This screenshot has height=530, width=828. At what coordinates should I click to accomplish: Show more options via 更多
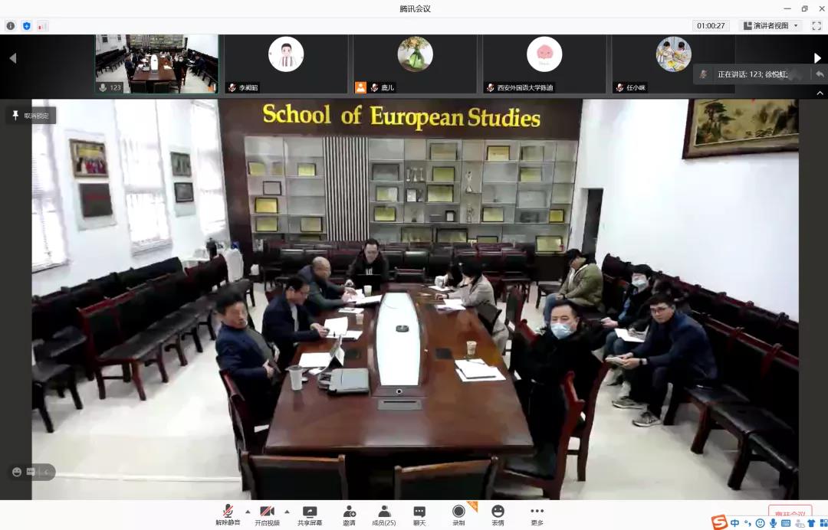tap(537, 514)
